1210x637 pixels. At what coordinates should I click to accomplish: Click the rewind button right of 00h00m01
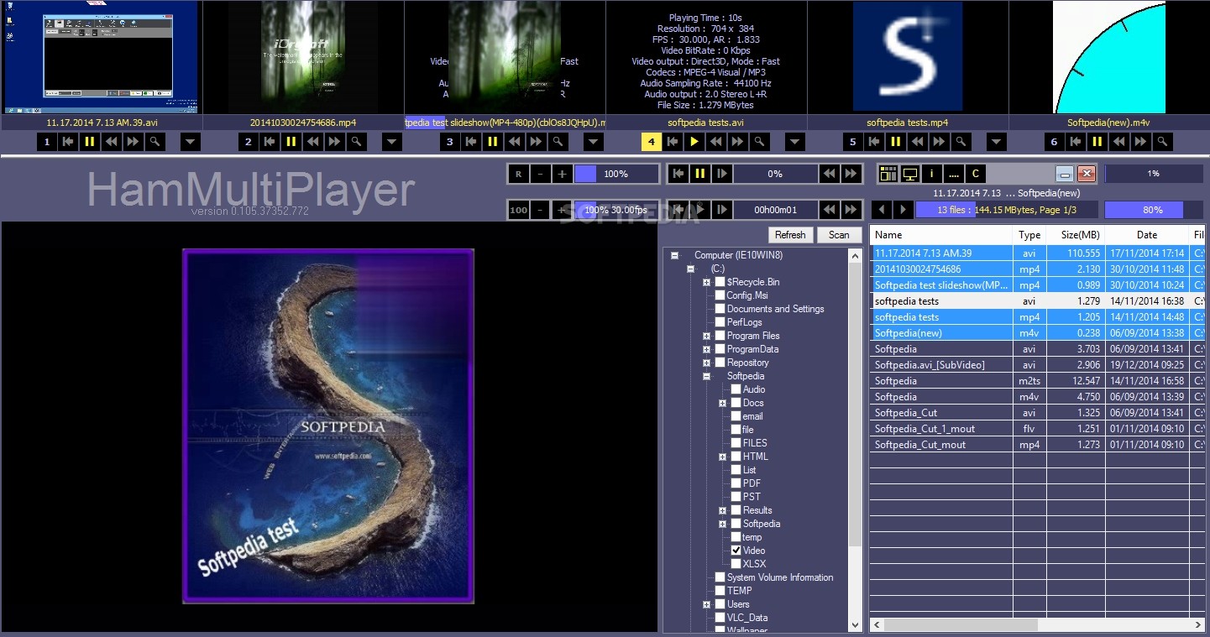click(x=830, y=210)
